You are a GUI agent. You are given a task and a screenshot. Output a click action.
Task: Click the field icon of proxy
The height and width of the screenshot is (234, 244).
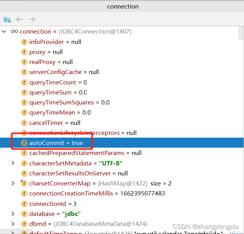pyautogui.click(x=24, y=52)
